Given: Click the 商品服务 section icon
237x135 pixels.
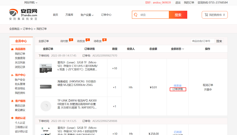Looking at the screenshot, I should [x=12, y=49].
